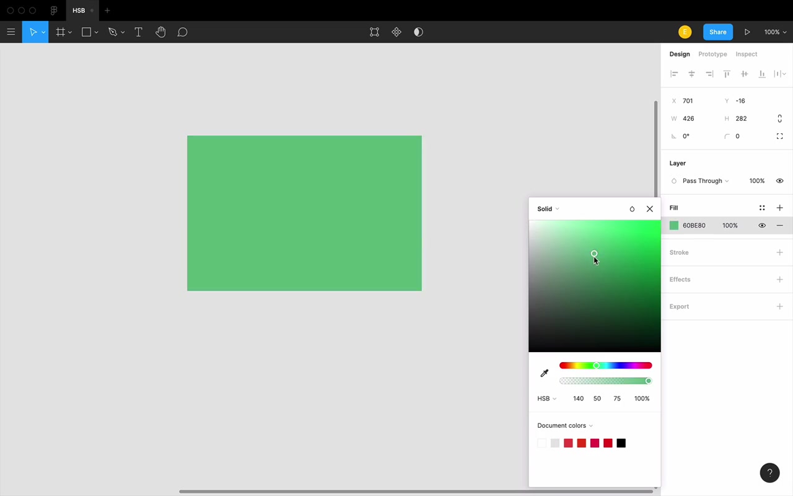Open the Figma home icon tab

pos(54,11)
